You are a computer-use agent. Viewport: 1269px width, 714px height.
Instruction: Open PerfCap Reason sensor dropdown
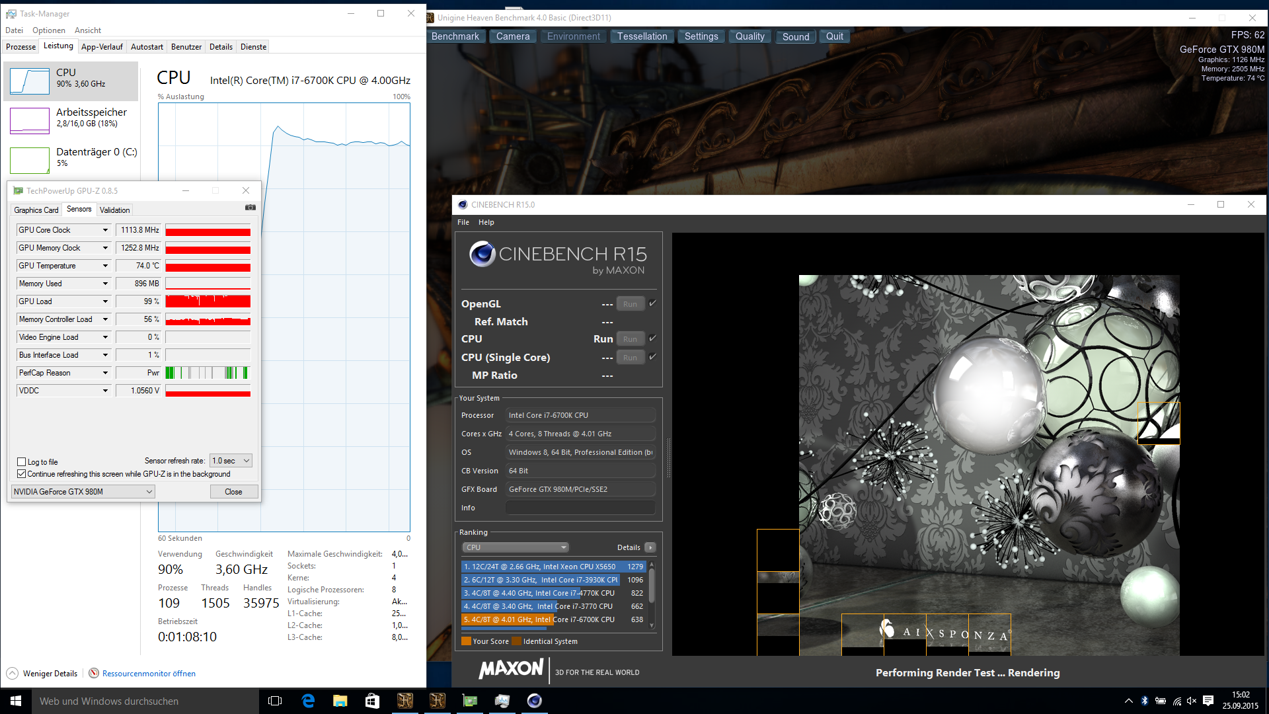(x=104, y=373)
